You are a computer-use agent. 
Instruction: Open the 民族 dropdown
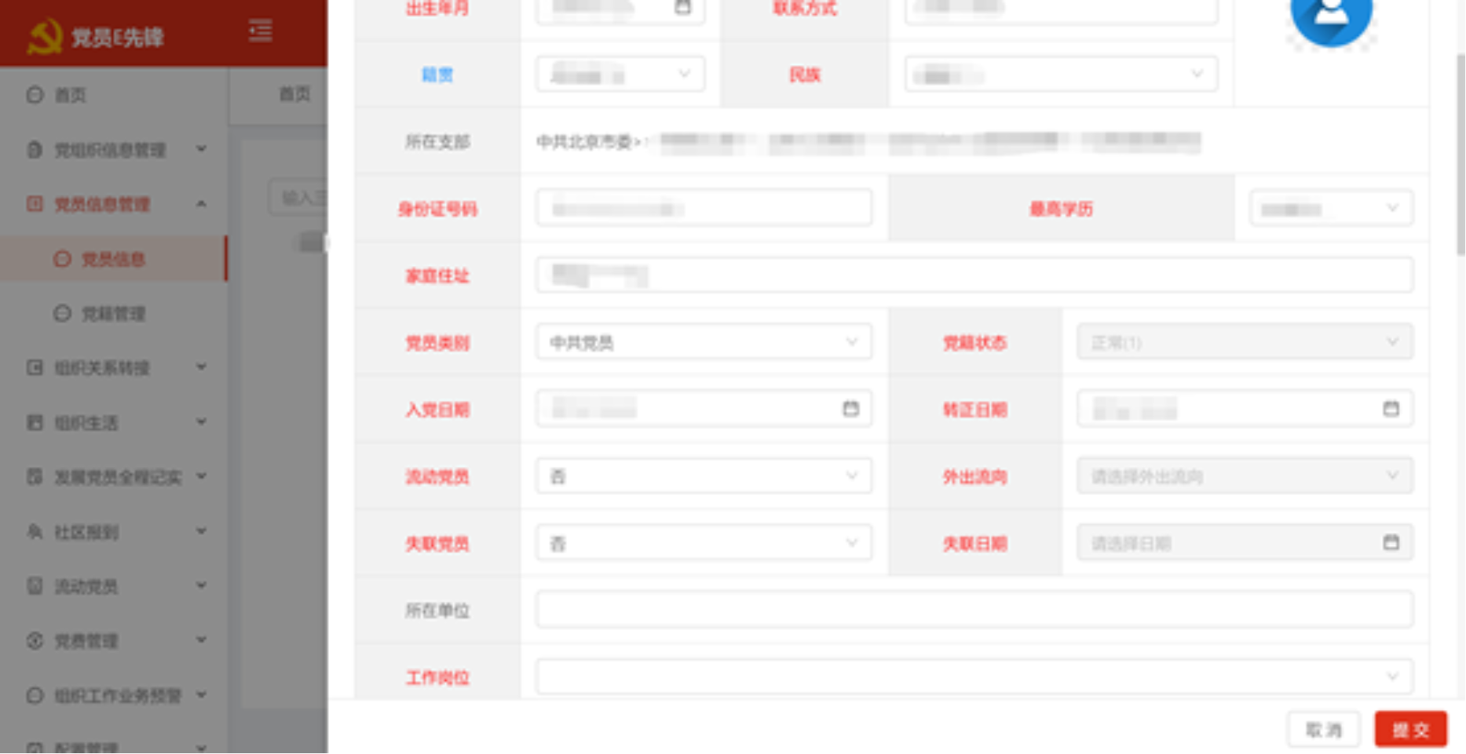(x=1060, y=75)
